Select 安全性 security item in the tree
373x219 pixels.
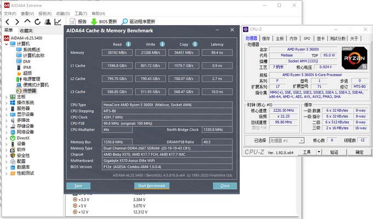click(x=20, y=155)
